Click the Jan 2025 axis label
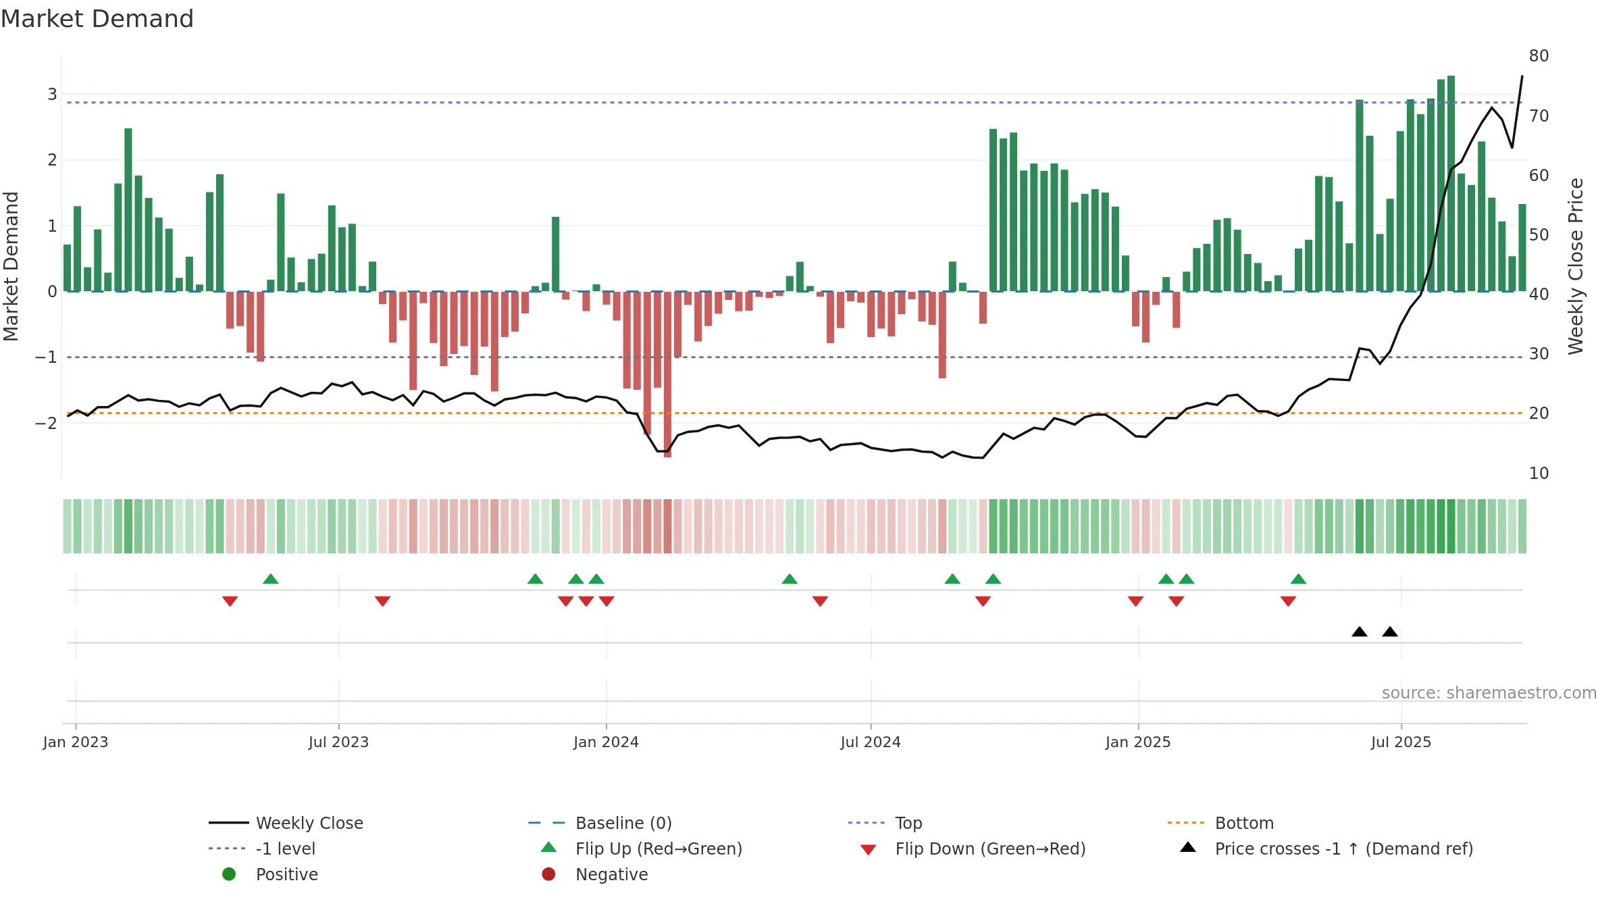This screenshot has height=912, width=1621. 1138,742
